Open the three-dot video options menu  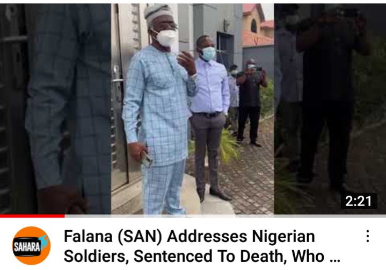click(x=368, y=236)
